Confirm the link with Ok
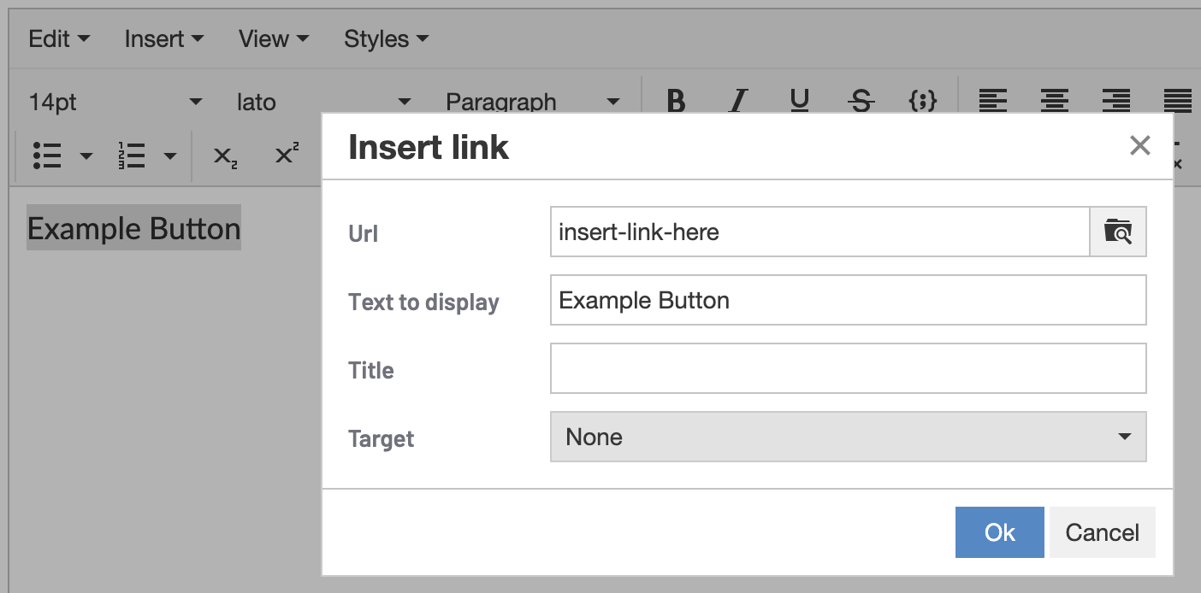The width and height of the screenshot is (1201, 593). coord(999,532)
